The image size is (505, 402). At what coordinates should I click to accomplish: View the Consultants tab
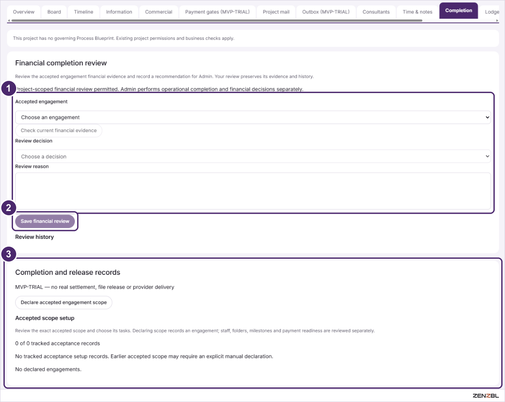click(x=376, y=12)
